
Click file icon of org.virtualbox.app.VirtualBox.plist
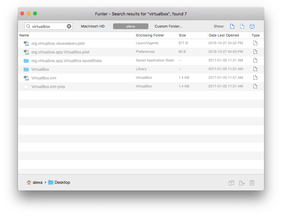(x=26, y=52)
